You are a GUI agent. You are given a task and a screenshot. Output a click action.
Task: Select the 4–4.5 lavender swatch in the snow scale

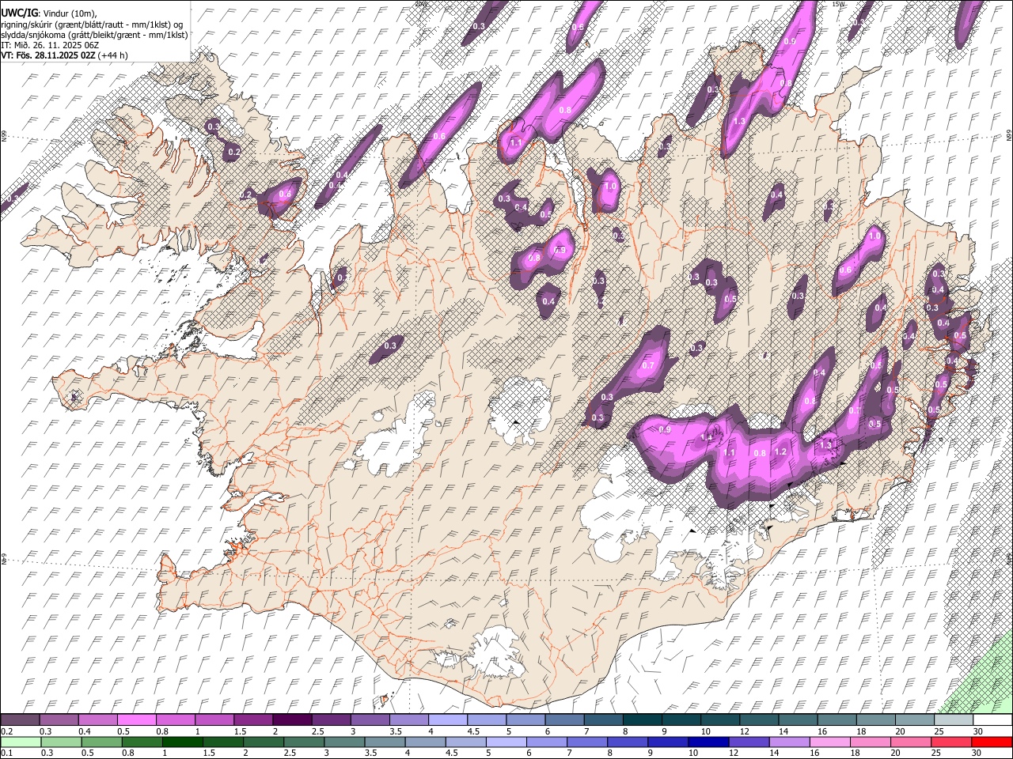(448, 719)
